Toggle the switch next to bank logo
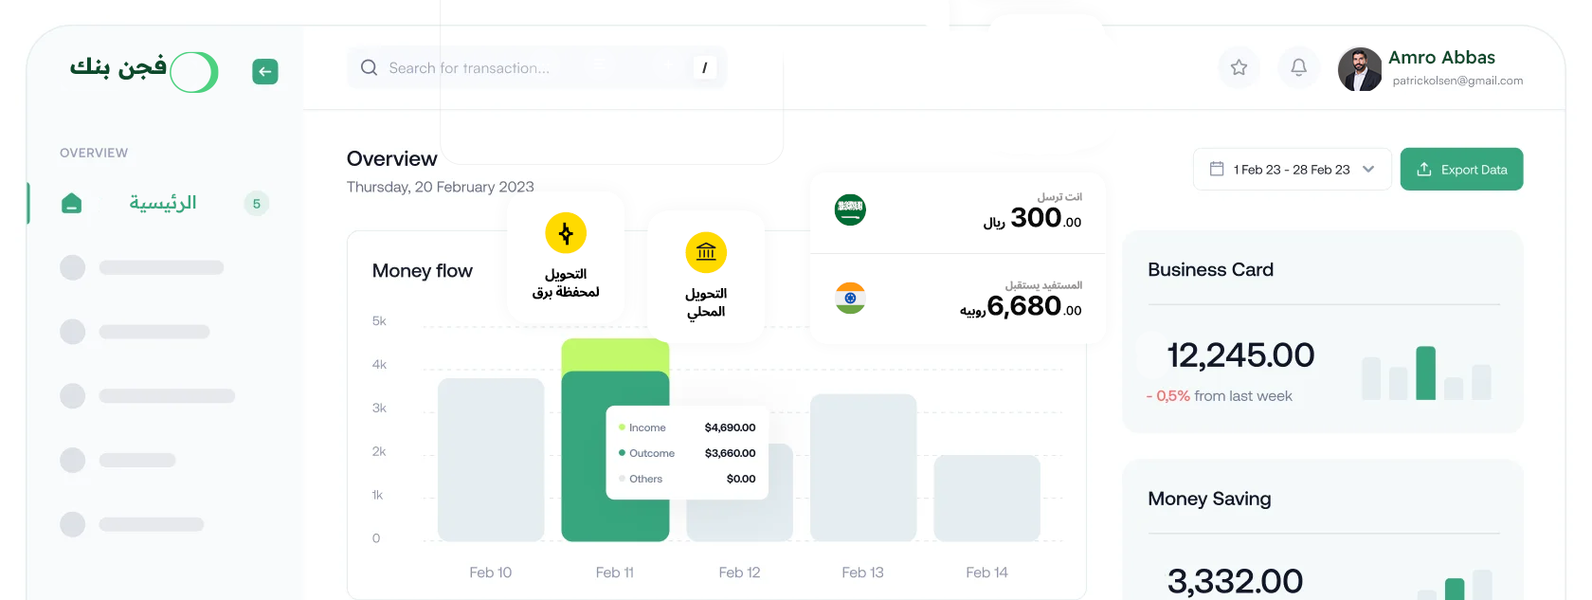This screenshot has height=600, width=1592. pyautogui.click(x=194, y=72)
